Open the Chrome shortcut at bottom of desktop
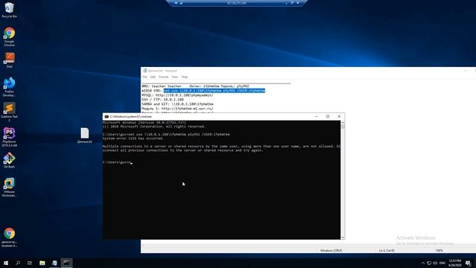 click(9, 237)
